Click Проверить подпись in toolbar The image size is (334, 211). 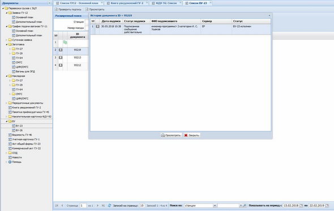click(x=68, y=10)
